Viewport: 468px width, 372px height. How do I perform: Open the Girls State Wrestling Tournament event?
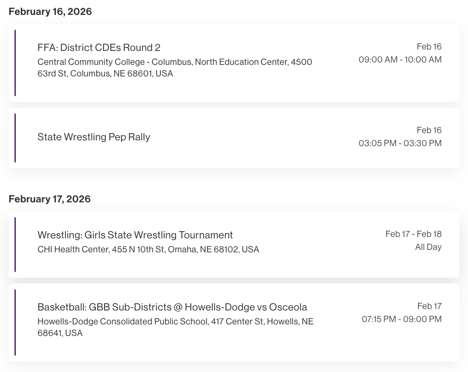coord(135,235)
